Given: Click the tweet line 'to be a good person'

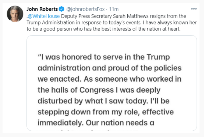Looking at the screenshot, I should [x=103, y=29].
